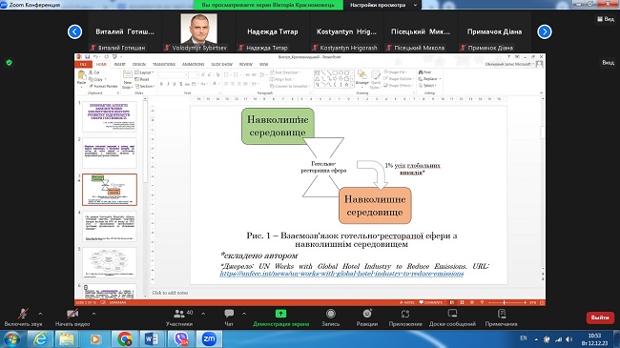Open the Zoom Chat icon

[x=229, y=314]
